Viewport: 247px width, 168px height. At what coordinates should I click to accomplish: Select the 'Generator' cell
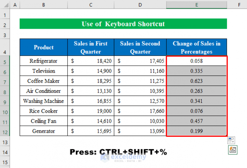point(43,131)
